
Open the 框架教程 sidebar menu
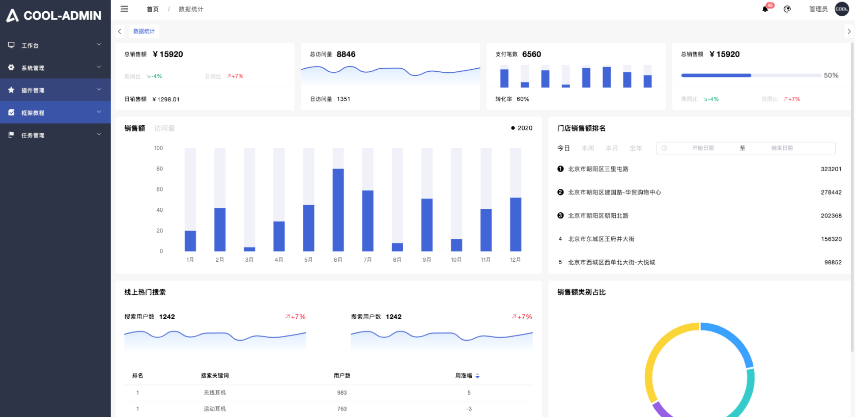55,113
